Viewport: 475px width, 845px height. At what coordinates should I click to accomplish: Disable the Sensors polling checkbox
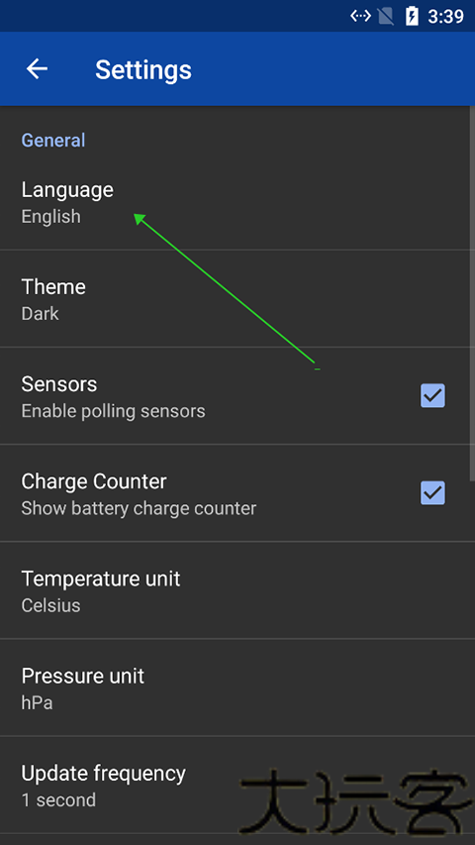432,395
